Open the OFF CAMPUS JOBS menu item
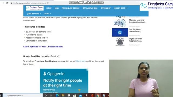The width and height of the screenshot is (173, 97). point(90,8)
